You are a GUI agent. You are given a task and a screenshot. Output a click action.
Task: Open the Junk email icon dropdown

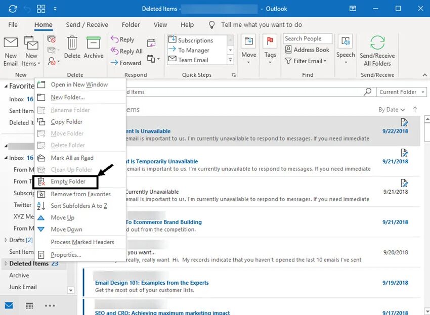pos(53,61)
